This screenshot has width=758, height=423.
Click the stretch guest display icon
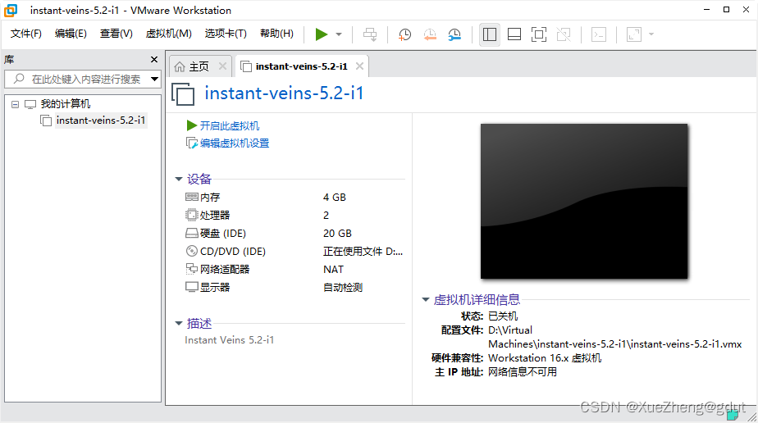click(634, 34)
